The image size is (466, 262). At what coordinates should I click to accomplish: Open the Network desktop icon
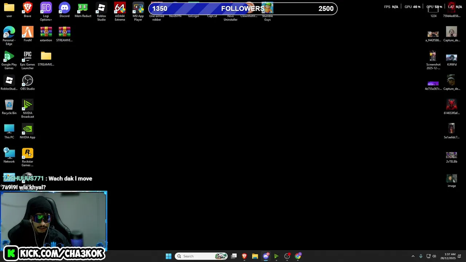point(9,155)
